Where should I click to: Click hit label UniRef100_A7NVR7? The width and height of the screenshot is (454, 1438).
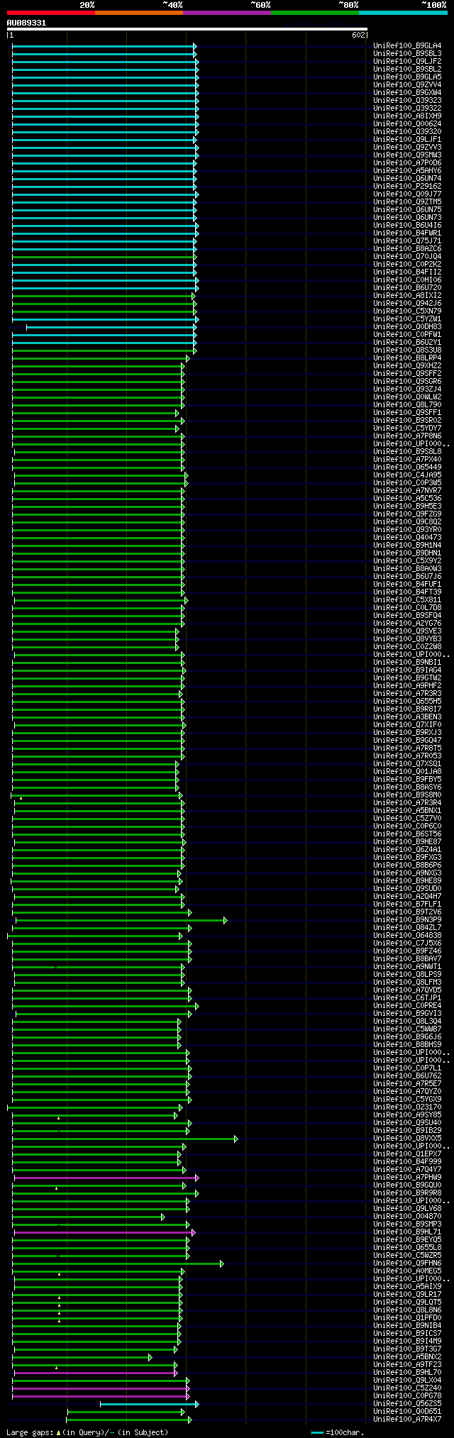tap(407, 491)
